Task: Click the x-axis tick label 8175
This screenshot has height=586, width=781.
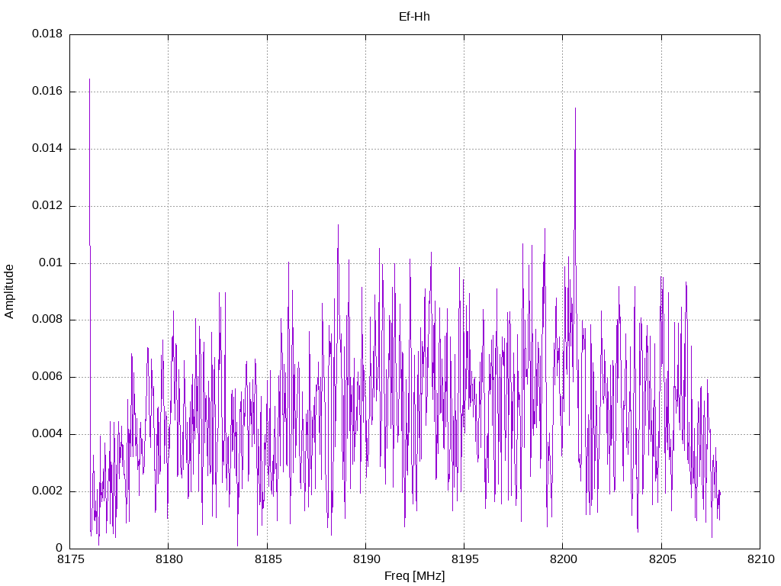Action: (x=69, y=559)
